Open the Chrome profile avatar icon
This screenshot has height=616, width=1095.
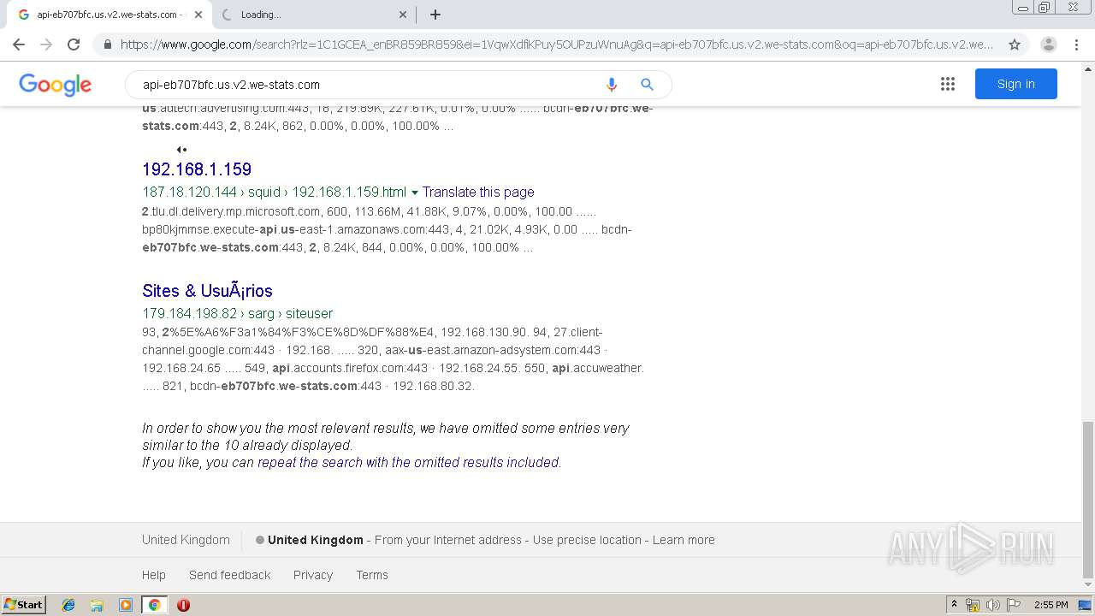coord(1049,44)
